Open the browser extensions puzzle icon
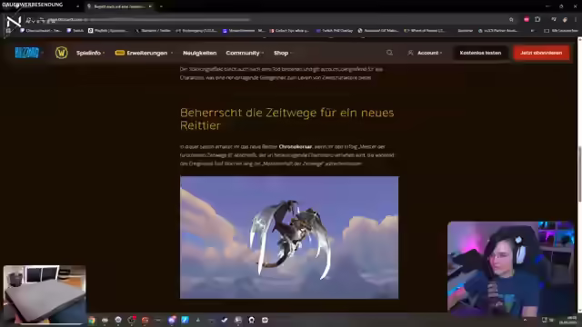The width and height of the screenshot is (582, 327). (537, 19)
